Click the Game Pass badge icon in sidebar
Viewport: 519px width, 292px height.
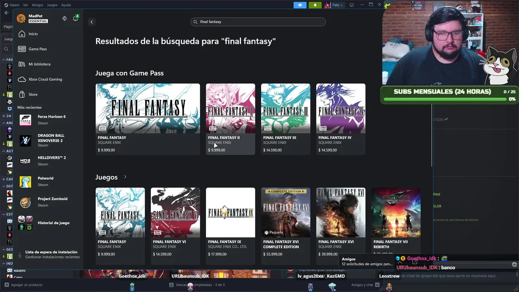21,49
